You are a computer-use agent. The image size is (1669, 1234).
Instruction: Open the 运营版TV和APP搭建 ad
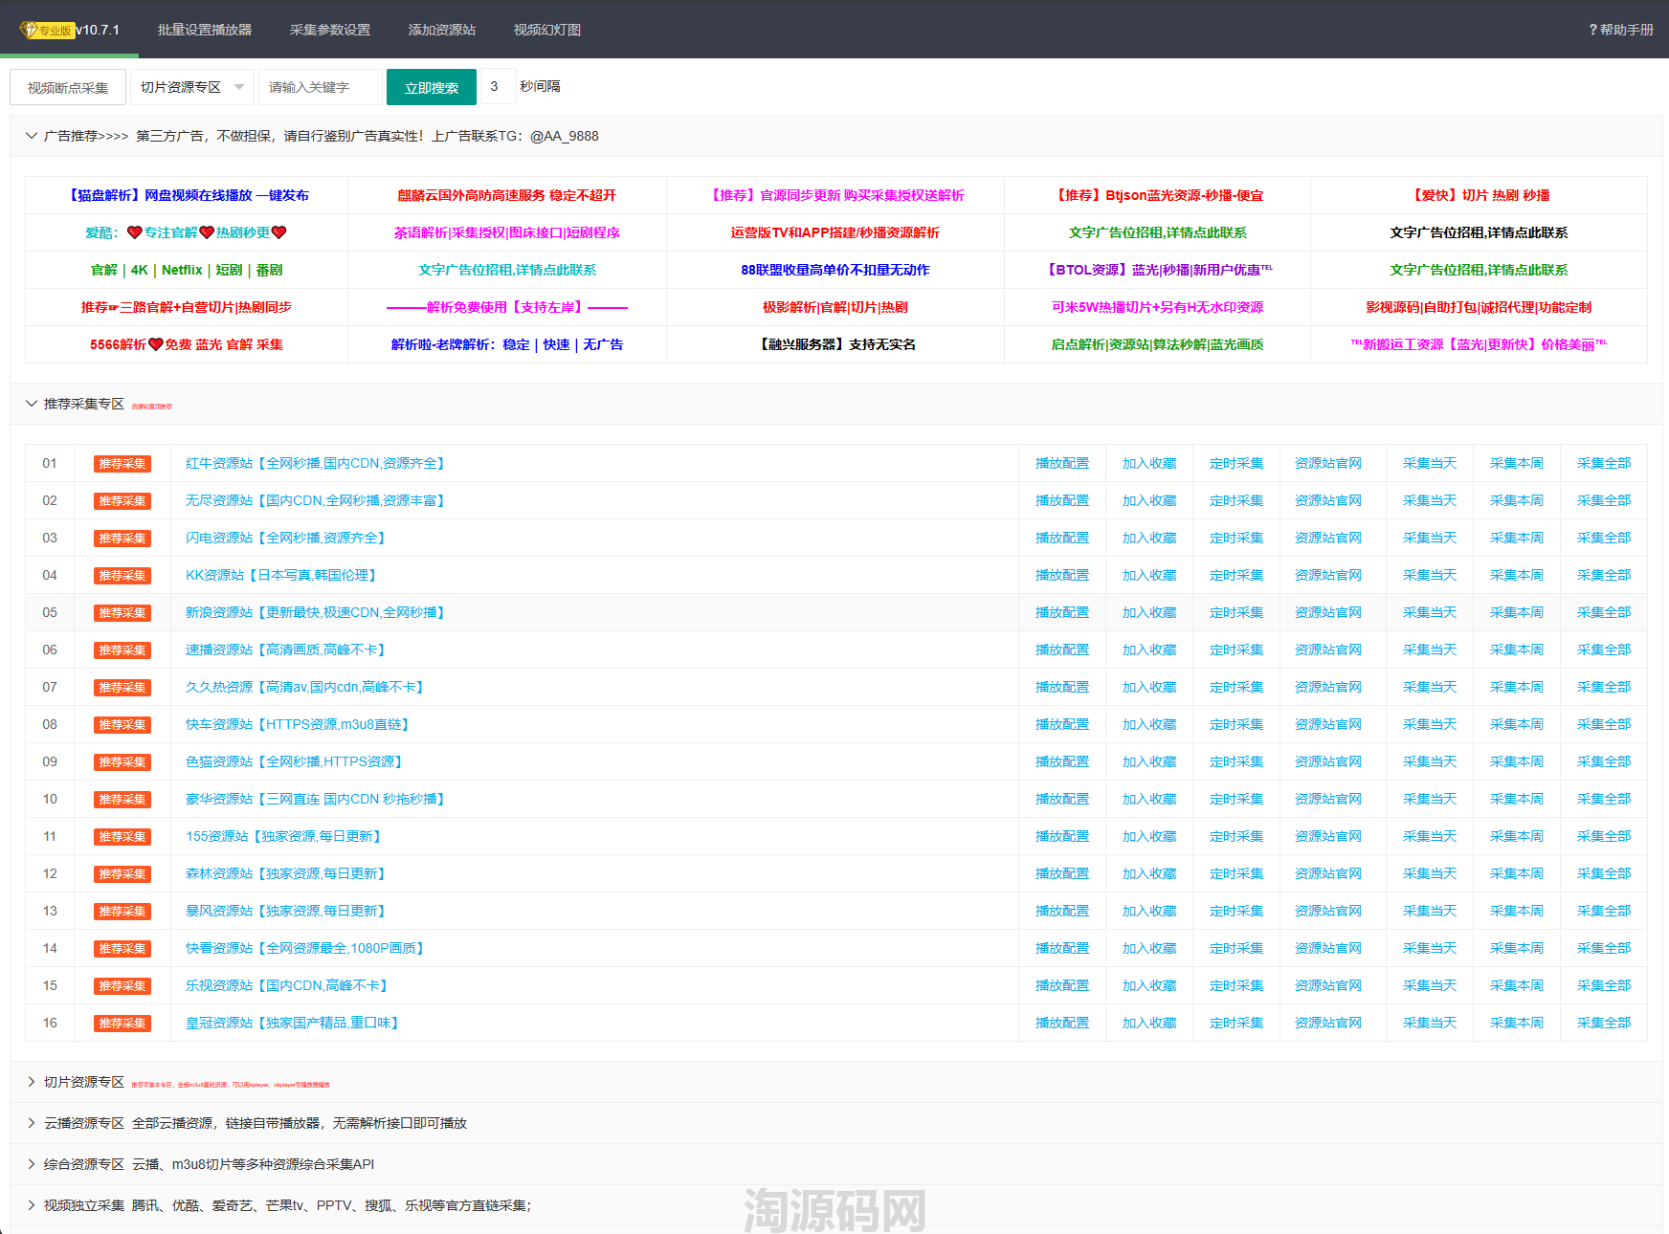click(835, 232)
